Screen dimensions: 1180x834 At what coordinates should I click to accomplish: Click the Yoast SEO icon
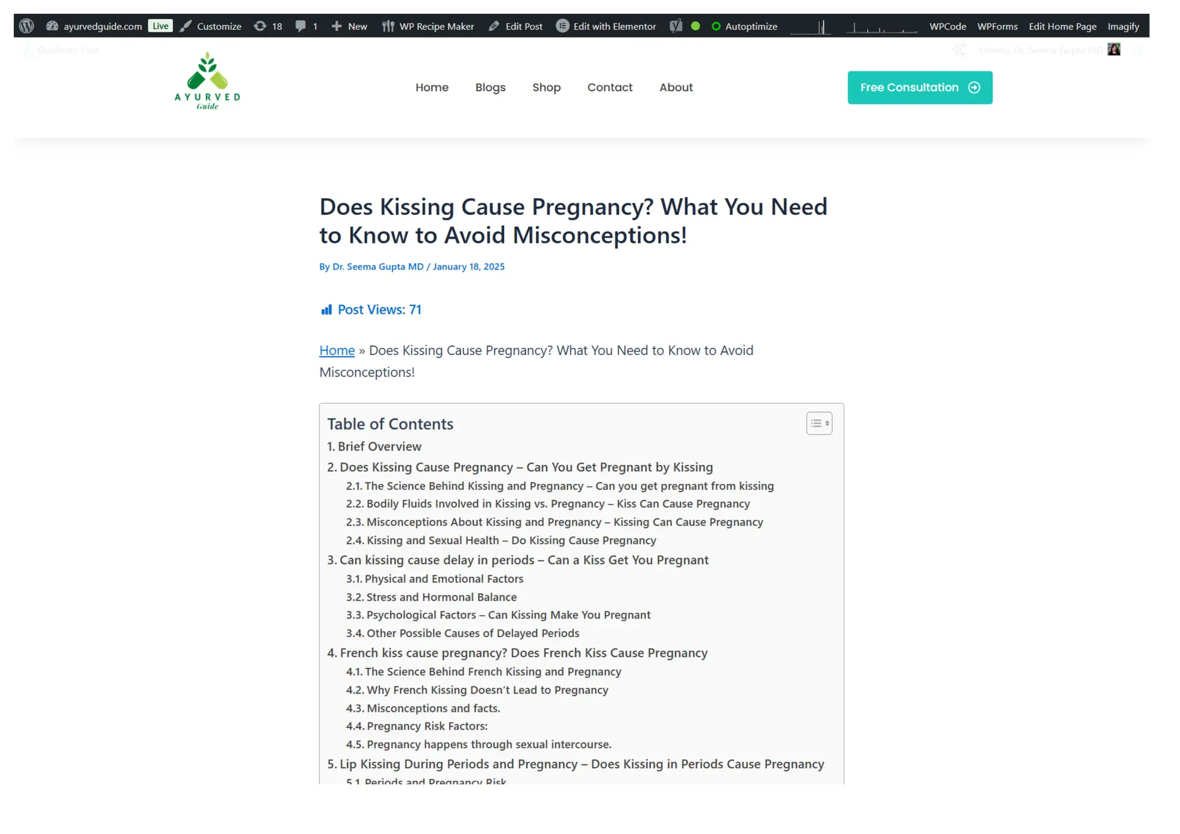[676, 26]
